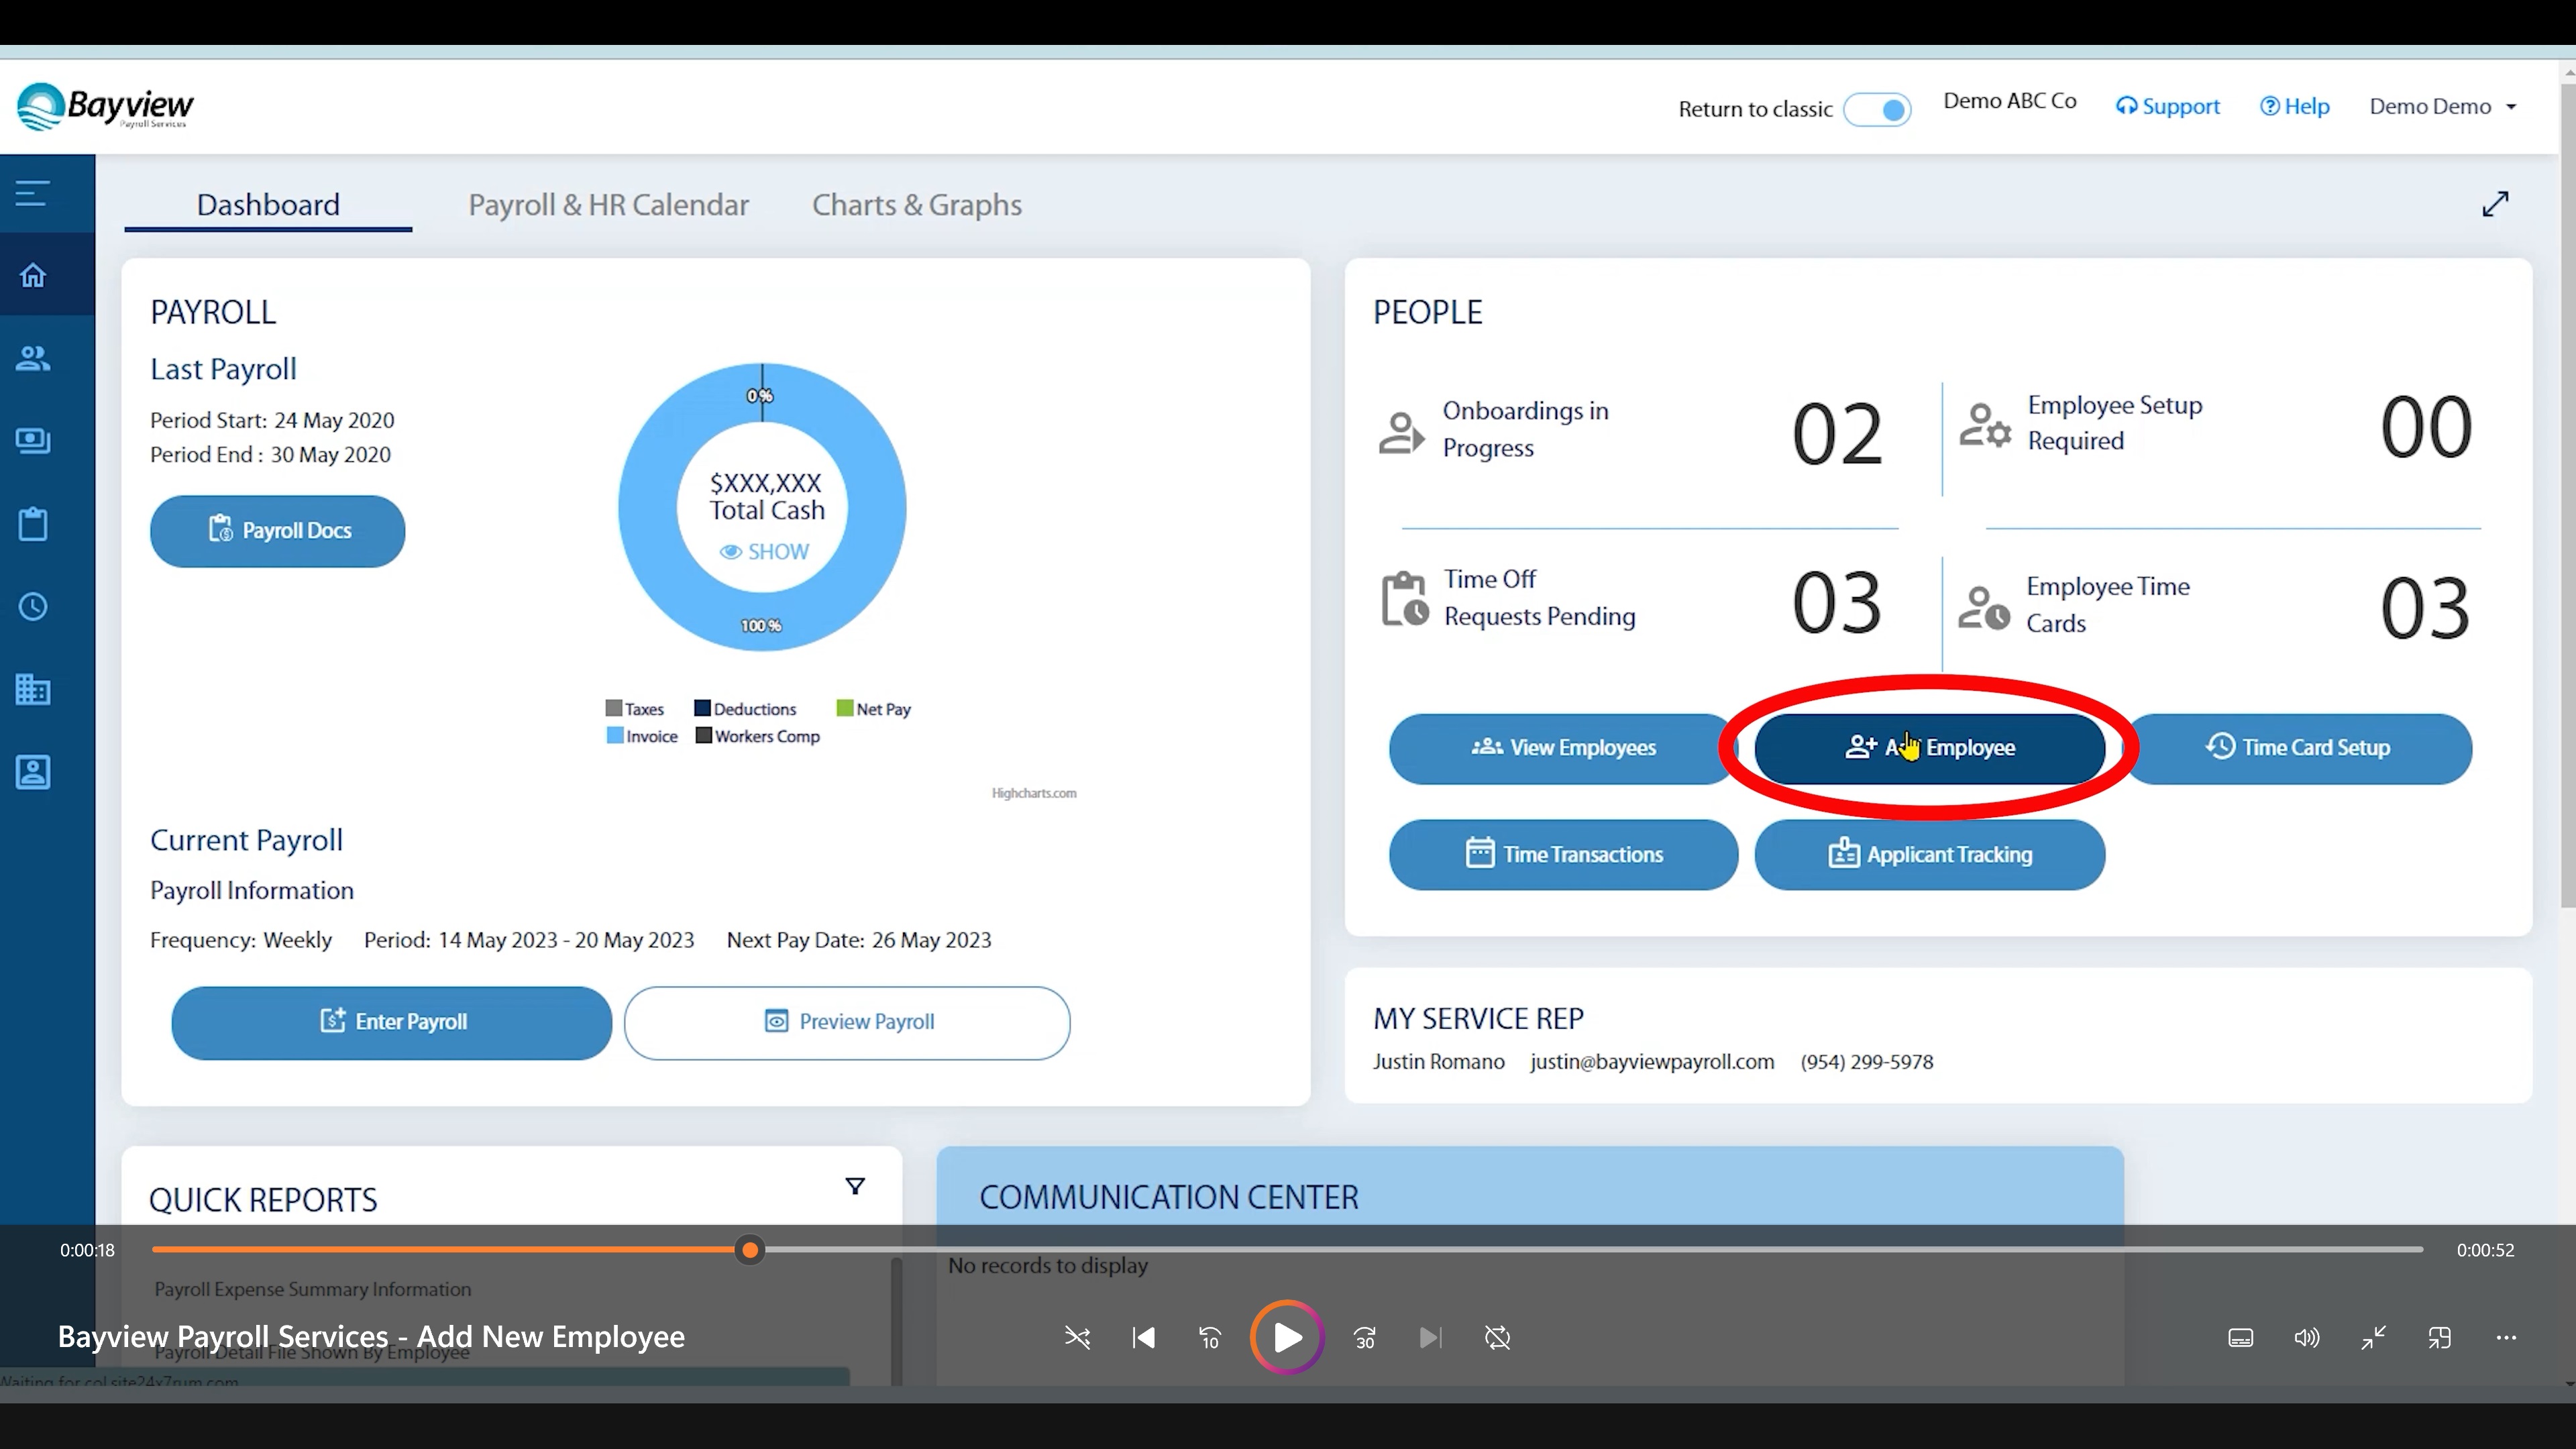Viewport: 2576px width, 1449px height.
Task: Click the Add Employee button
Action: pyautogui.click(x=1929, y=748)
